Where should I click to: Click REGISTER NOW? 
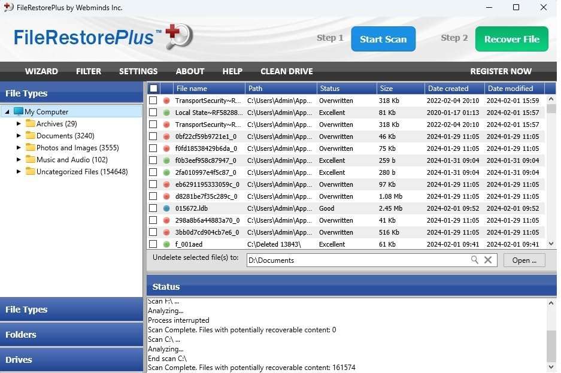(501, 71)
